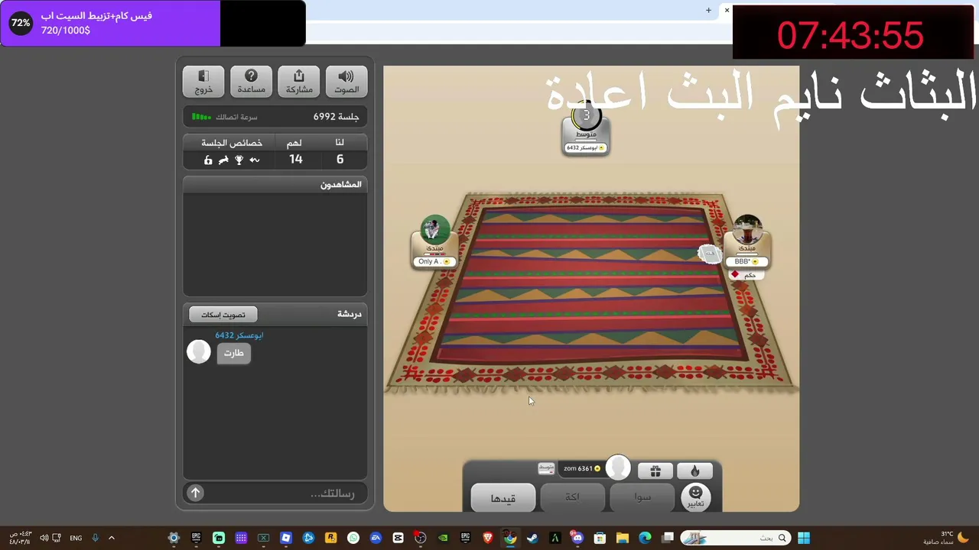
Task: Click the جلسة 6992 session label
Action: point(336,117)
